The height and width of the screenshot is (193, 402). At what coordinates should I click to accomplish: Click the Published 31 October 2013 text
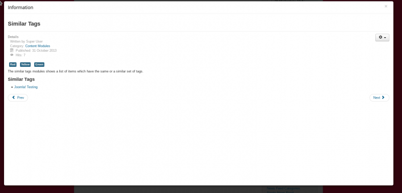(36, 50)
